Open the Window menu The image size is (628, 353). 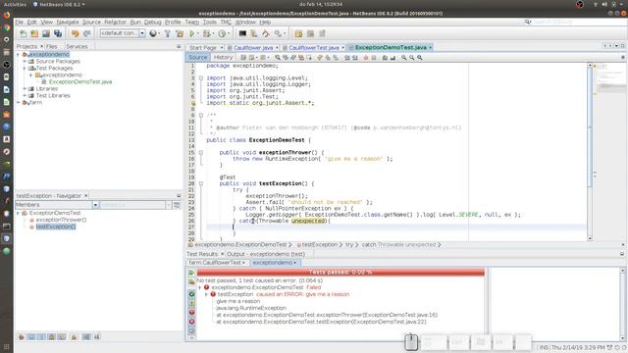pyautogui.click(x=245, y=22)
